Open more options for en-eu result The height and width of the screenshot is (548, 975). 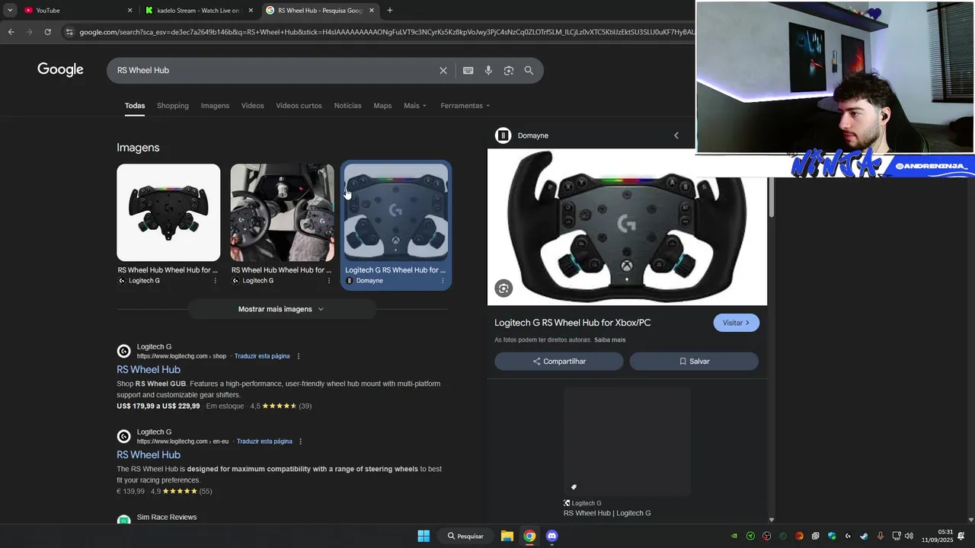point(301,441)
